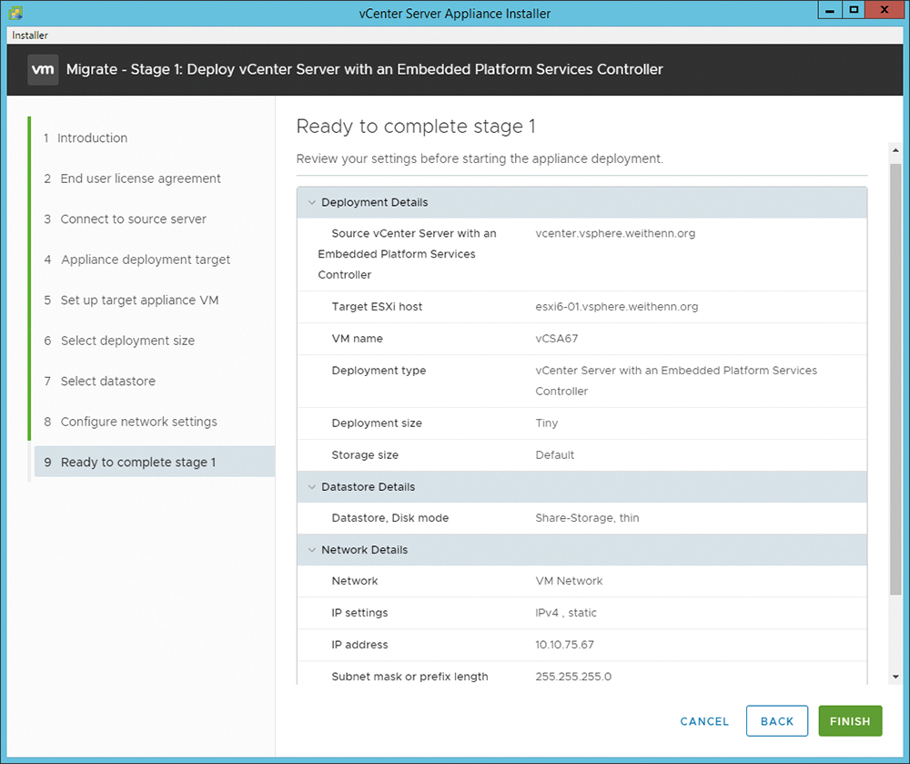Select step 9 Ready to complete stage 1
The width and height of the screenshot is (910, 764).
coord(155,462)
